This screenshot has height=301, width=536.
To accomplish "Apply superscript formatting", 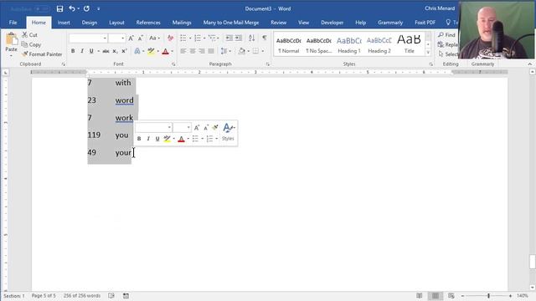I will click(124, 51).
